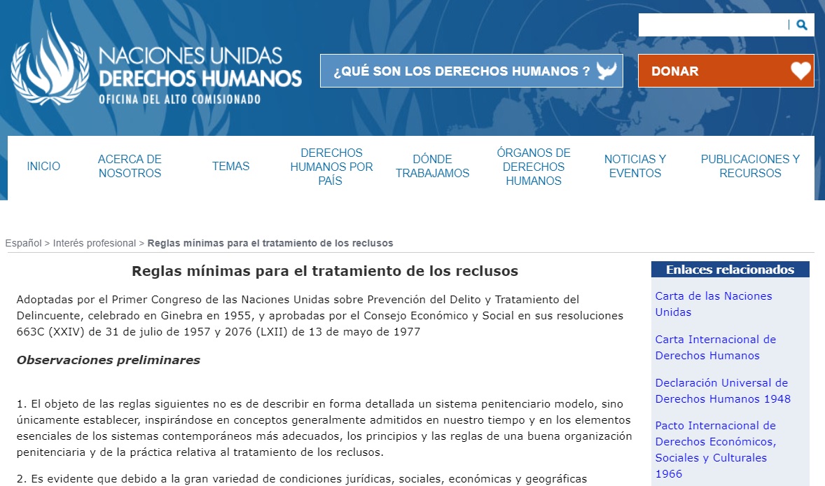Follow the Interés profesional breadcrumb link

pos(95,243)
